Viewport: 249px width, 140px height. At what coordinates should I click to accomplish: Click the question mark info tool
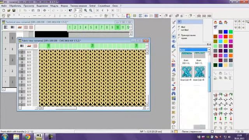(x=174, y=89)
